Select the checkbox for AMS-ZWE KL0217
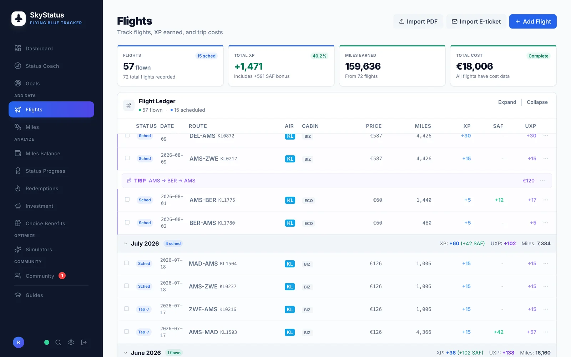 pos(127,158)
